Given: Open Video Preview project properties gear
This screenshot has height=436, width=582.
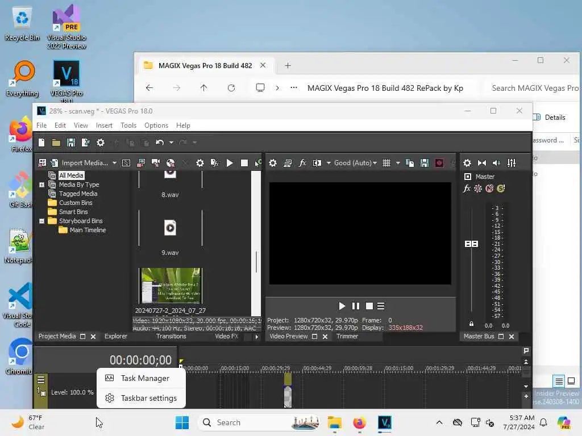Looking at the screenshot, I should click(273, 163).
